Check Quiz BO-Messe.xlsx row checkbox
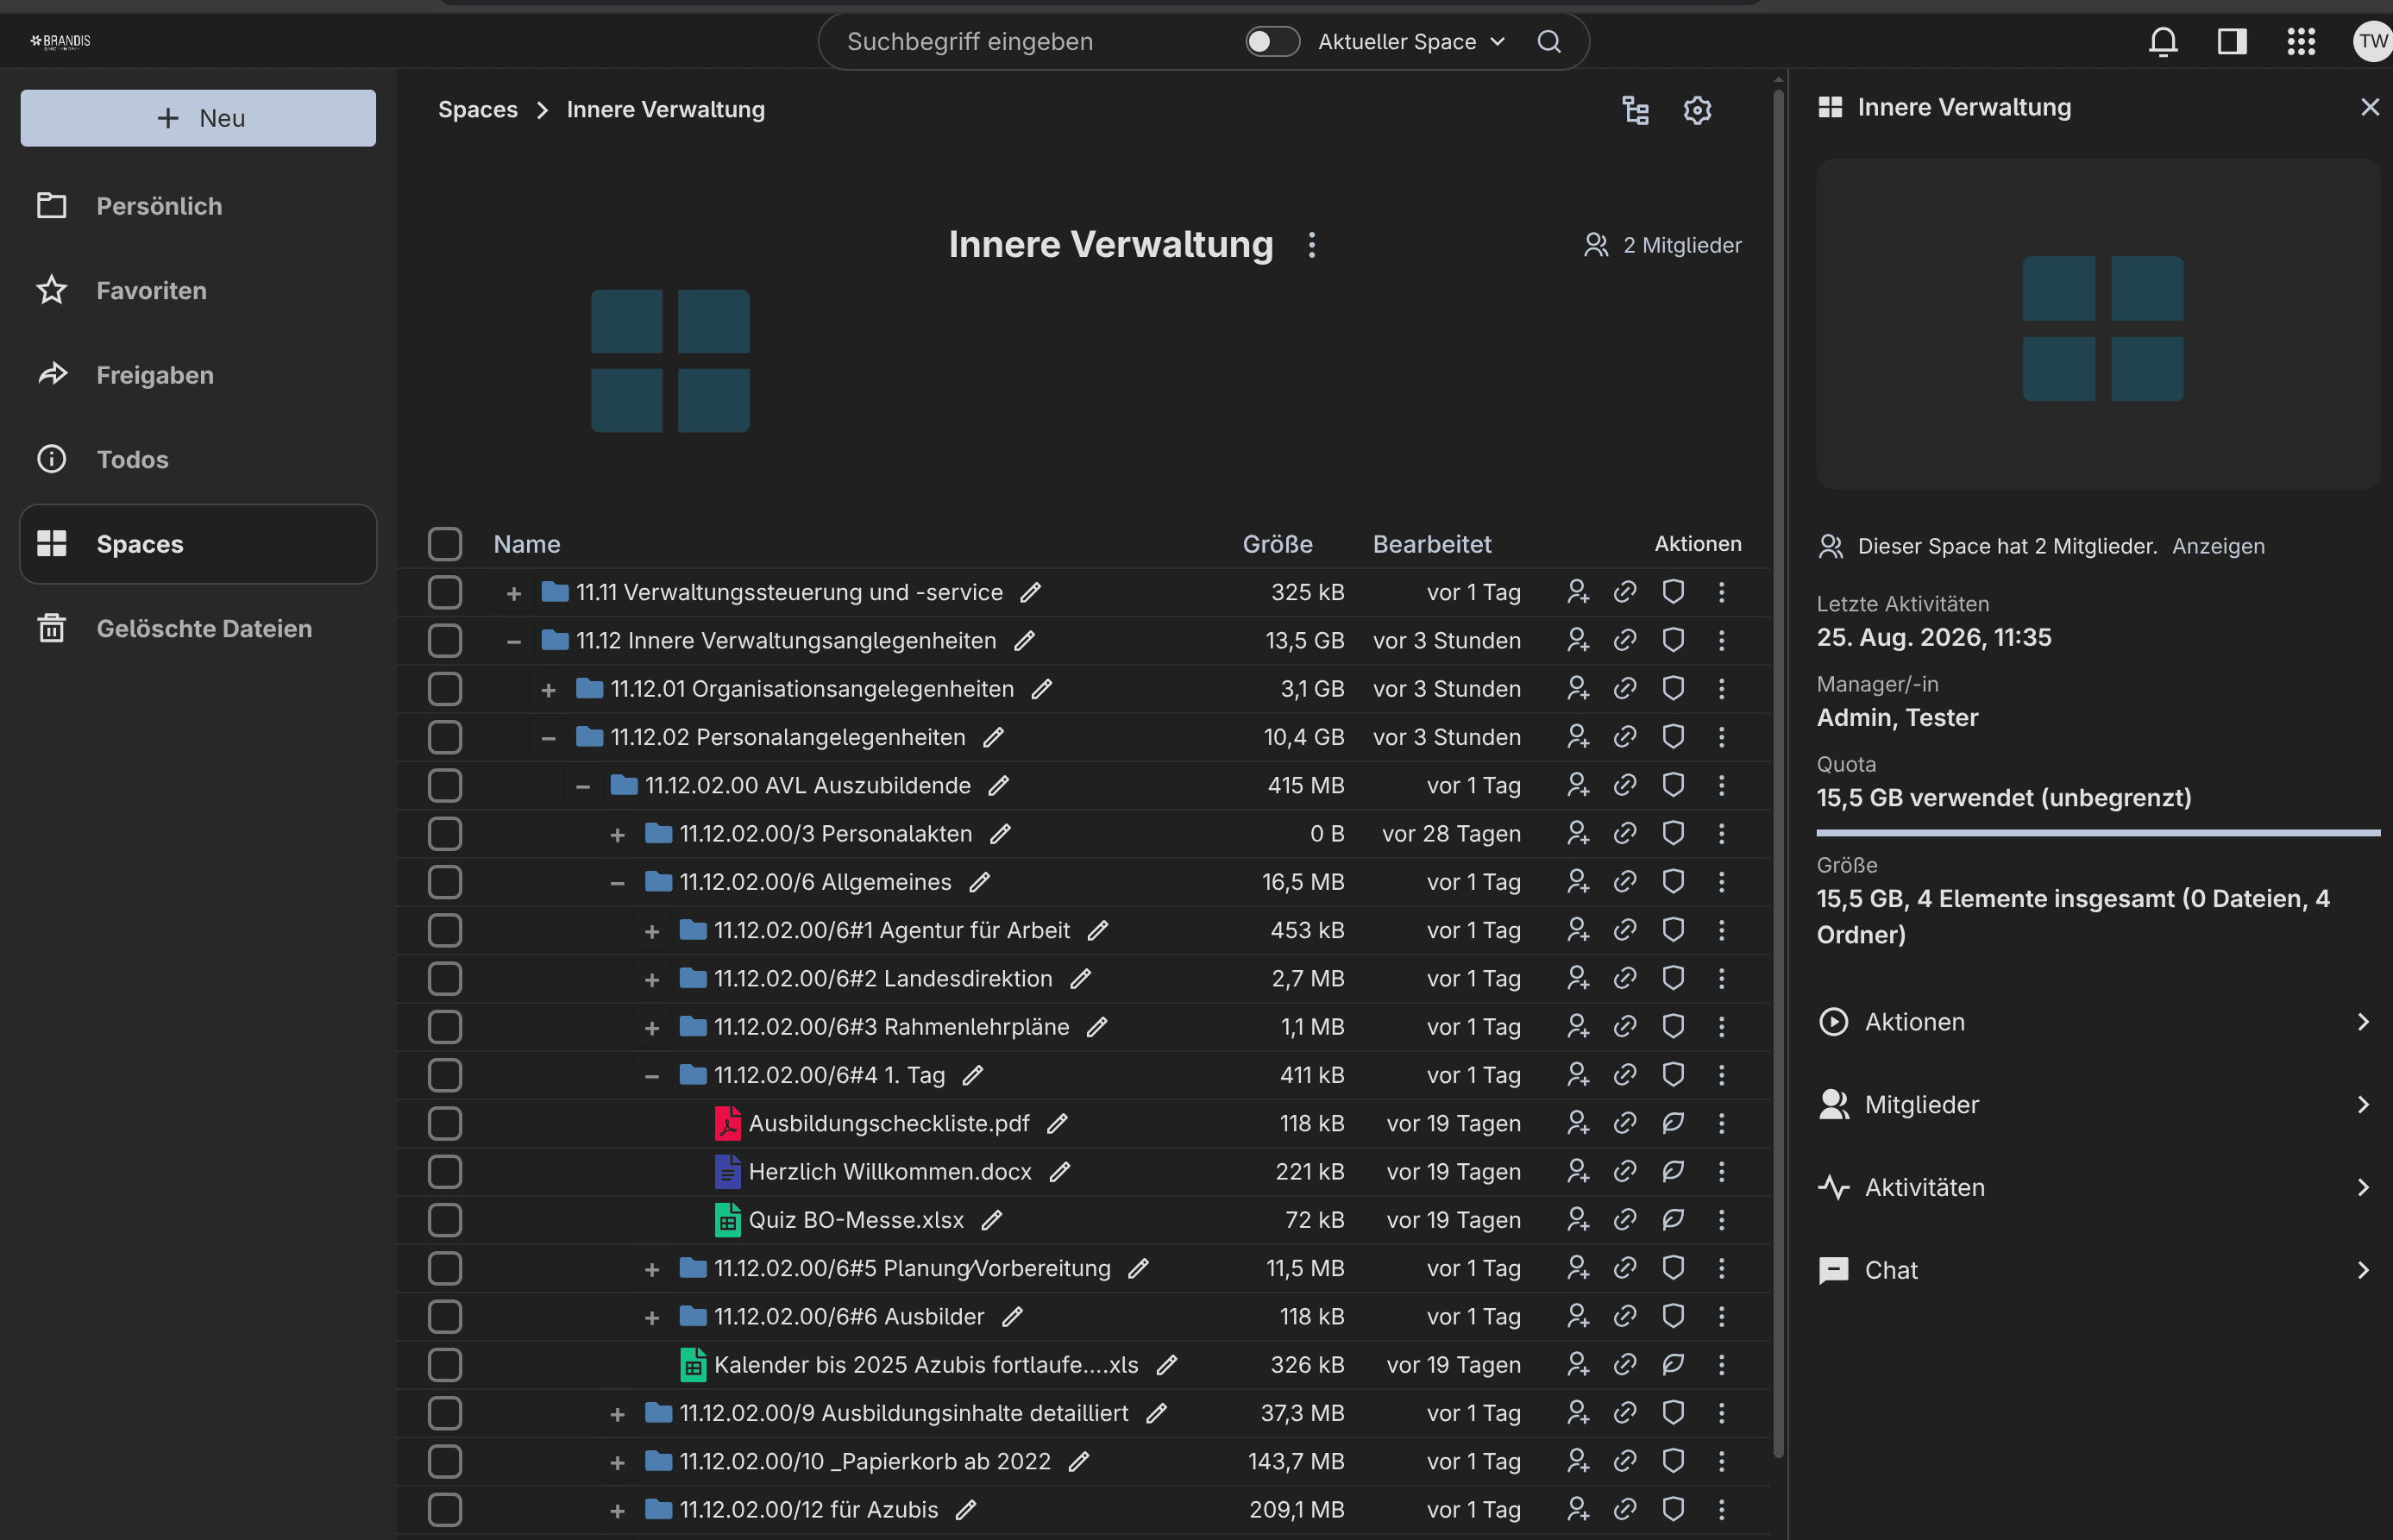The image size is (2393, 1540). (x=444, y=1219)
